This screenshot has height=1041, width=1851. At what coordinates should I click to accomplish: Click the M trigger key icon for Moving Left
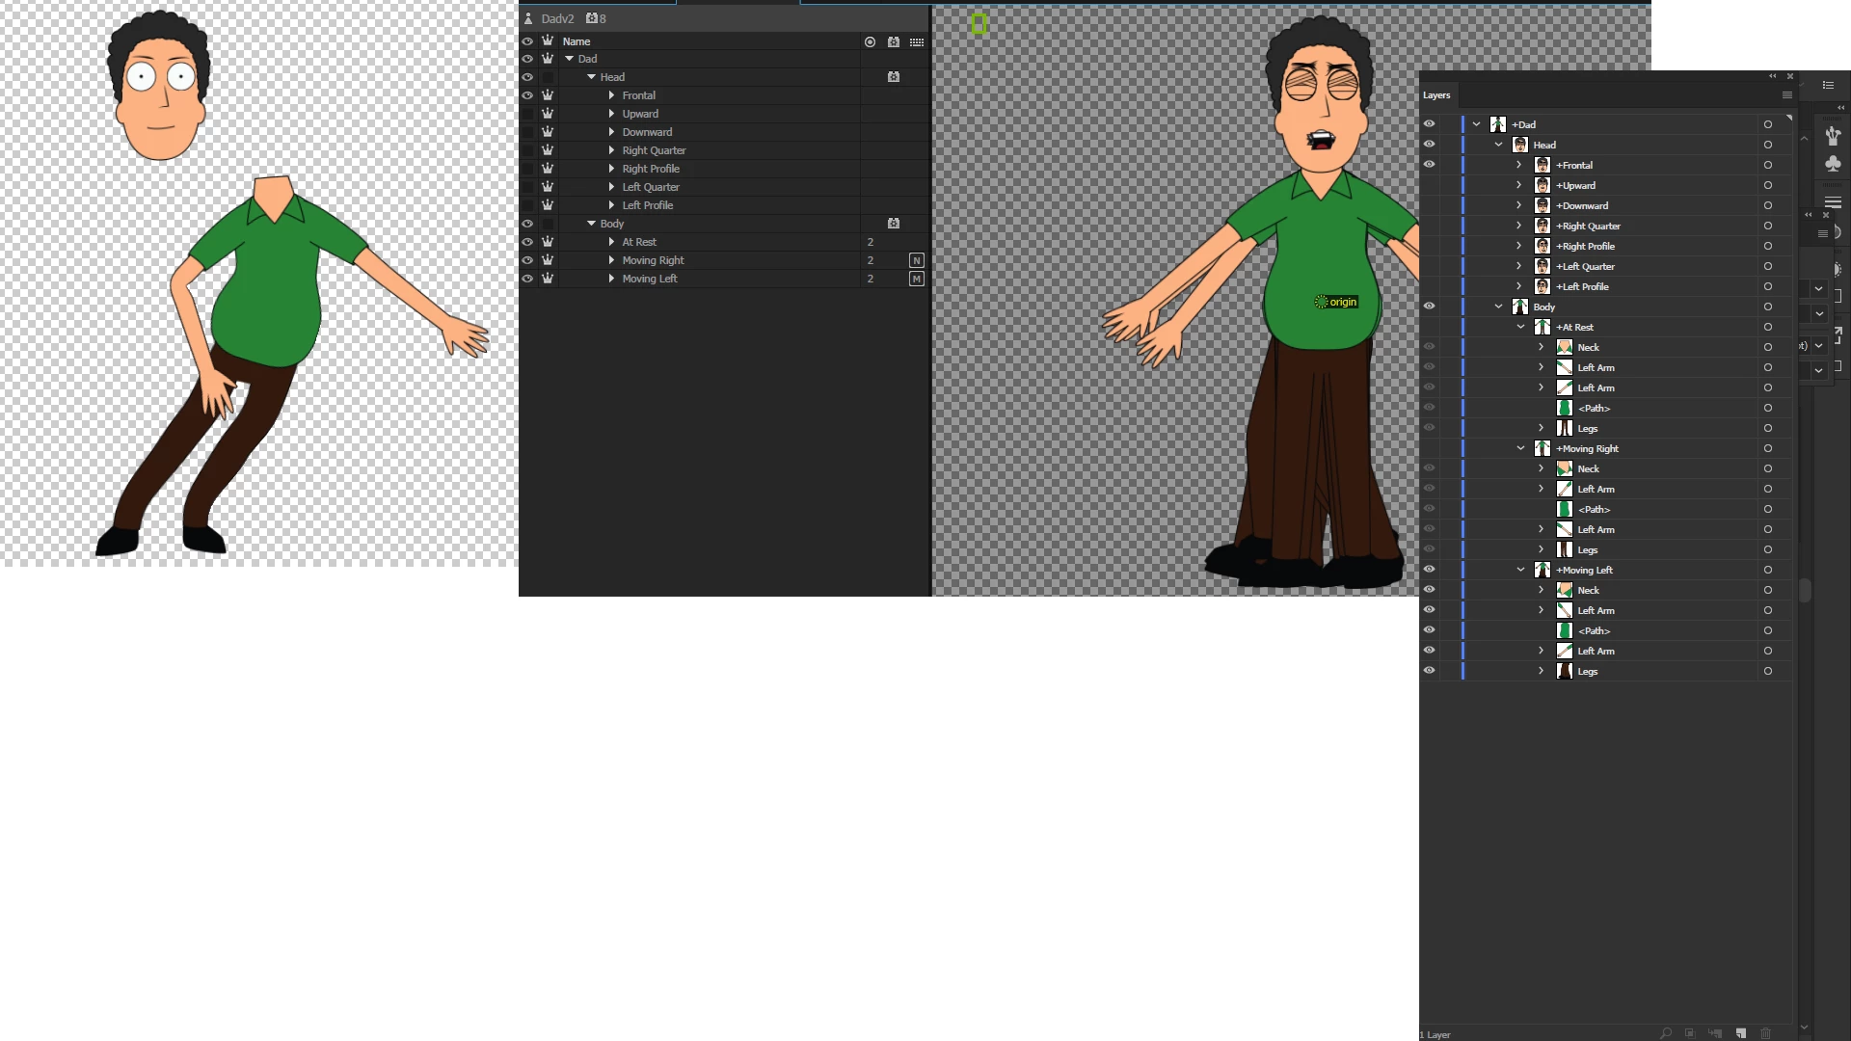coord(917,279)
